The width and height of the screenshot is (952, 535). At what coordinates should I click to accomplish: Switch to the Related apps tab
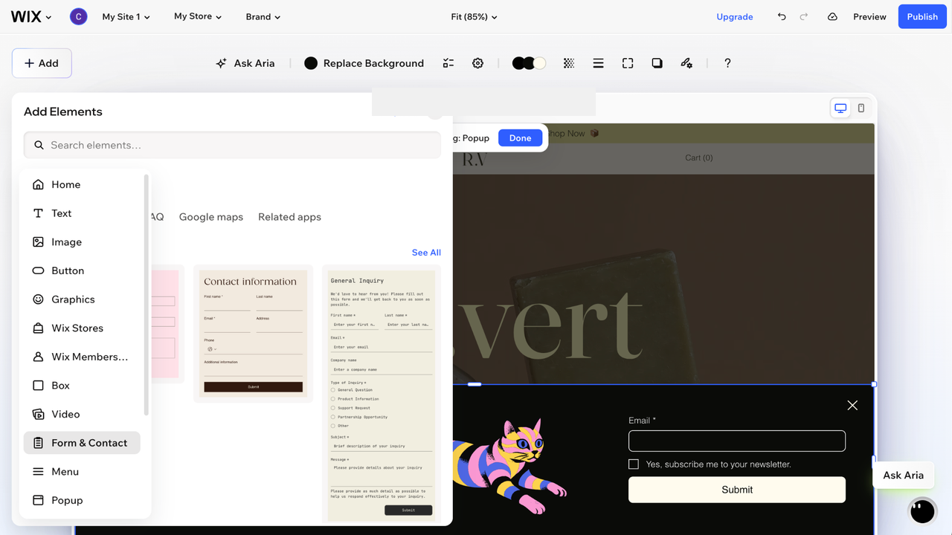pos(289,217)
